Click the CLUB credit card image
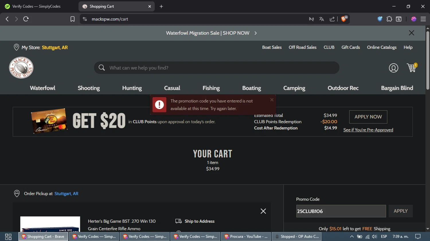430x241 pixels. coord(49,121)
